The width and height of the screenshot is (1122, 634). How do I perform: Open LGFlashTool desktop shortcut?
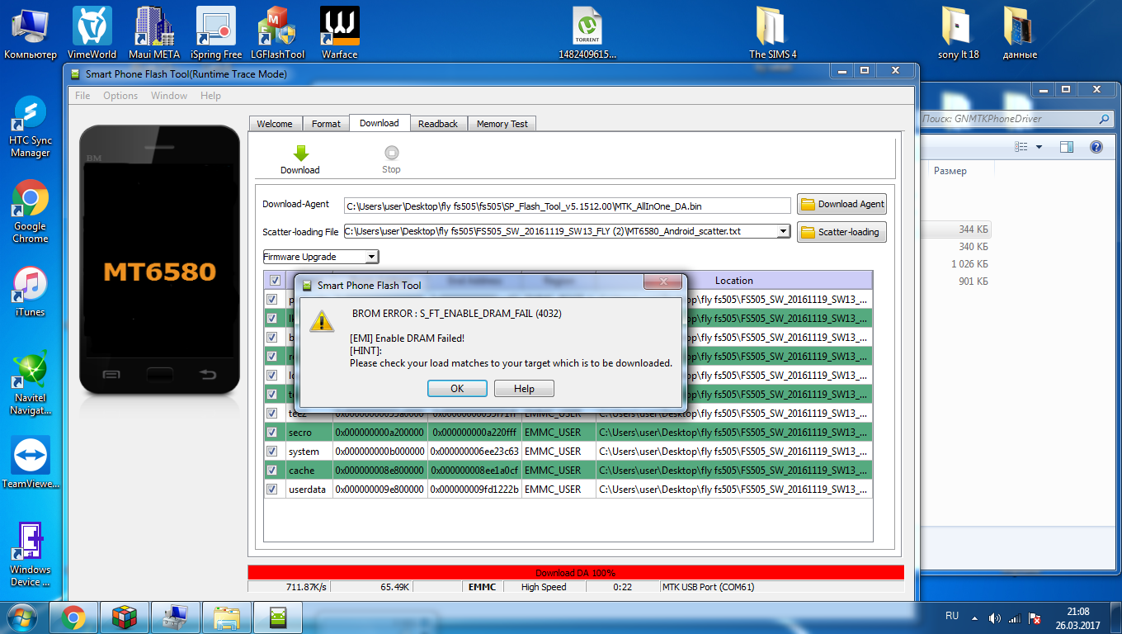(277, 27)
